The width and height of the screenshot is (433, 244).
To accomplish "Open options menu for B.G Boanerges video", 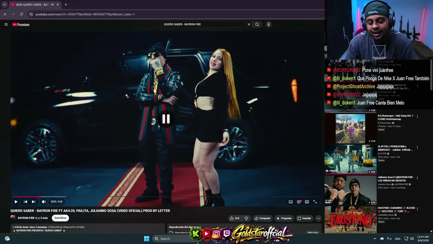I will tap(417, 117).
